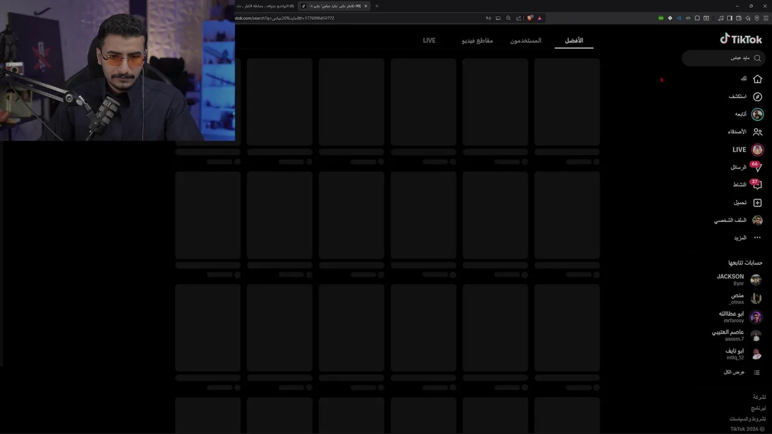The height and width of the screenshot is (434, 772).
Task: Click the TikTok logo
Action: tap(741, 39)
